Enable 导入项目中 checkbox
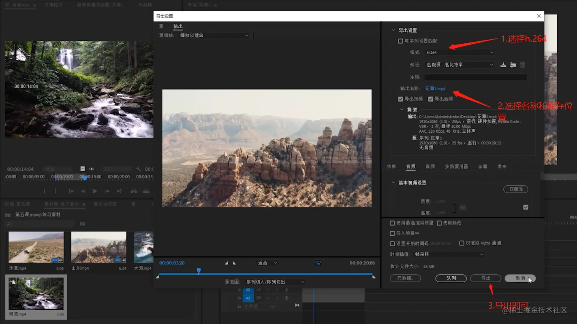The height and width of the screenshot is (324, 577). click(x=392, y=233)
